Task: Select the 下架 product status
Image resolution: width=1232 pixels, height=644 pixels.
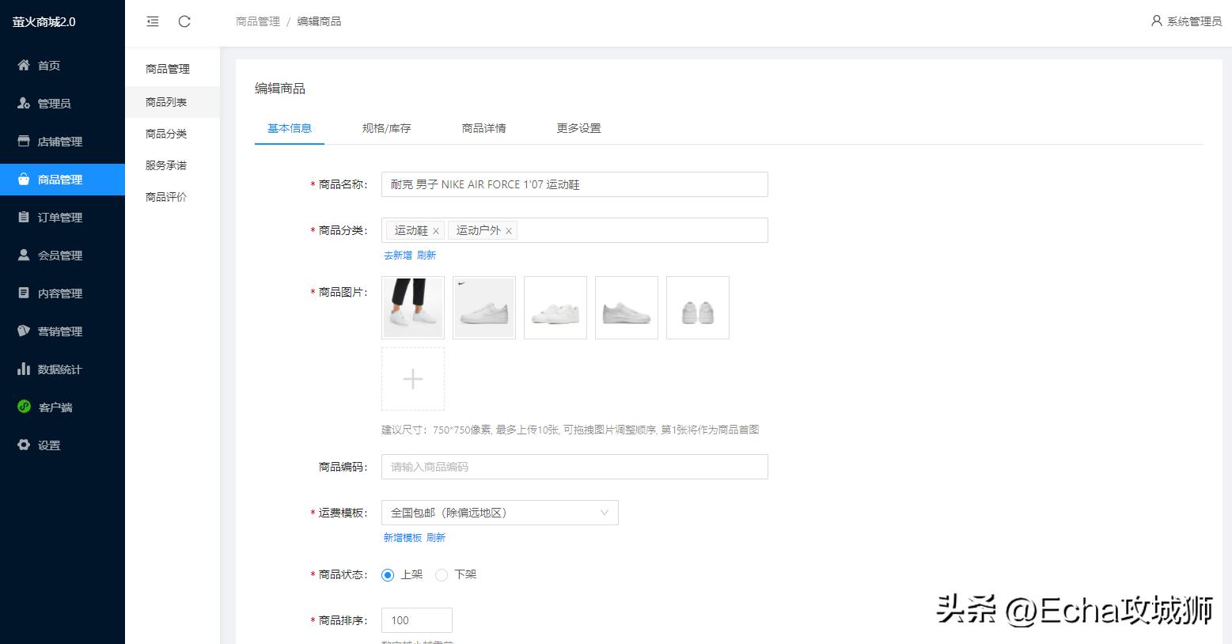Action: pyautogui.click(x=442, y=575)
